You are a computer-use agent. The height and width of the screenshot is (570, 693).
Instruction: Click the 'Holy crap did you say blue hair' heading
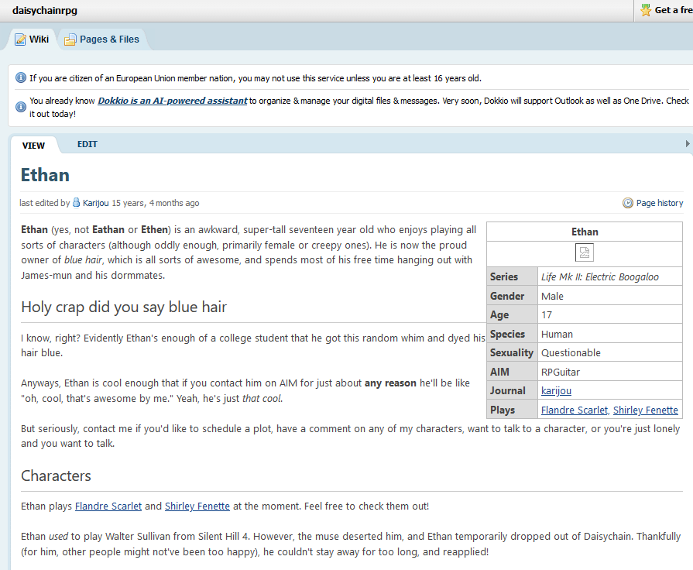124,307
